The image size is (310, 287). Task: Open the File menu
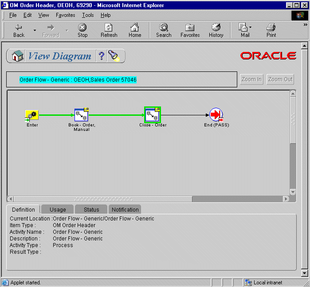(13, 15)
